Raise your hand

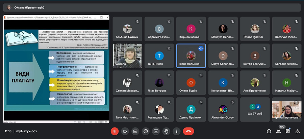click(x=166, y=131)
